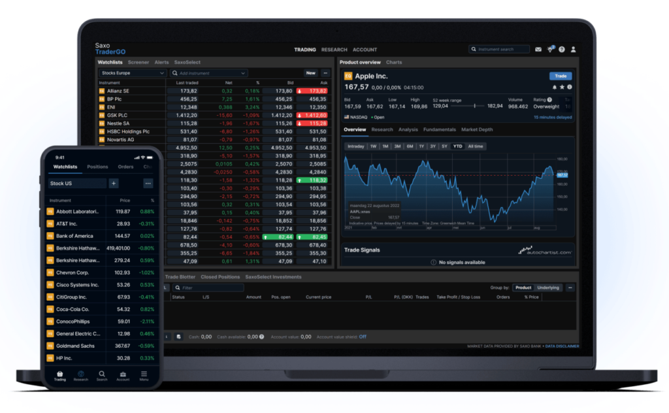Switch the chart range to 6M
Image resolution: width=669 pixels, height=413 pixels.
click(x=410, y=146)
